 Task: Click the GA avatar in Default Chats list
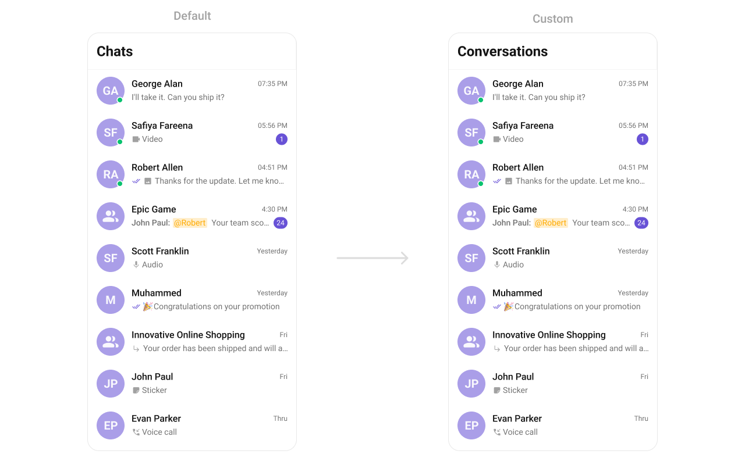(x=111, y=91)
